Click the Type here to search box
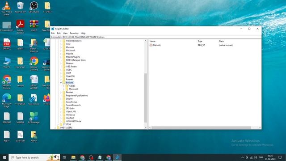 click(34, 157)
